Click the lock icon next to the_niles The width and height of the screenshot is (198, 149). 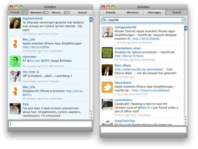[x=38, y=72]
